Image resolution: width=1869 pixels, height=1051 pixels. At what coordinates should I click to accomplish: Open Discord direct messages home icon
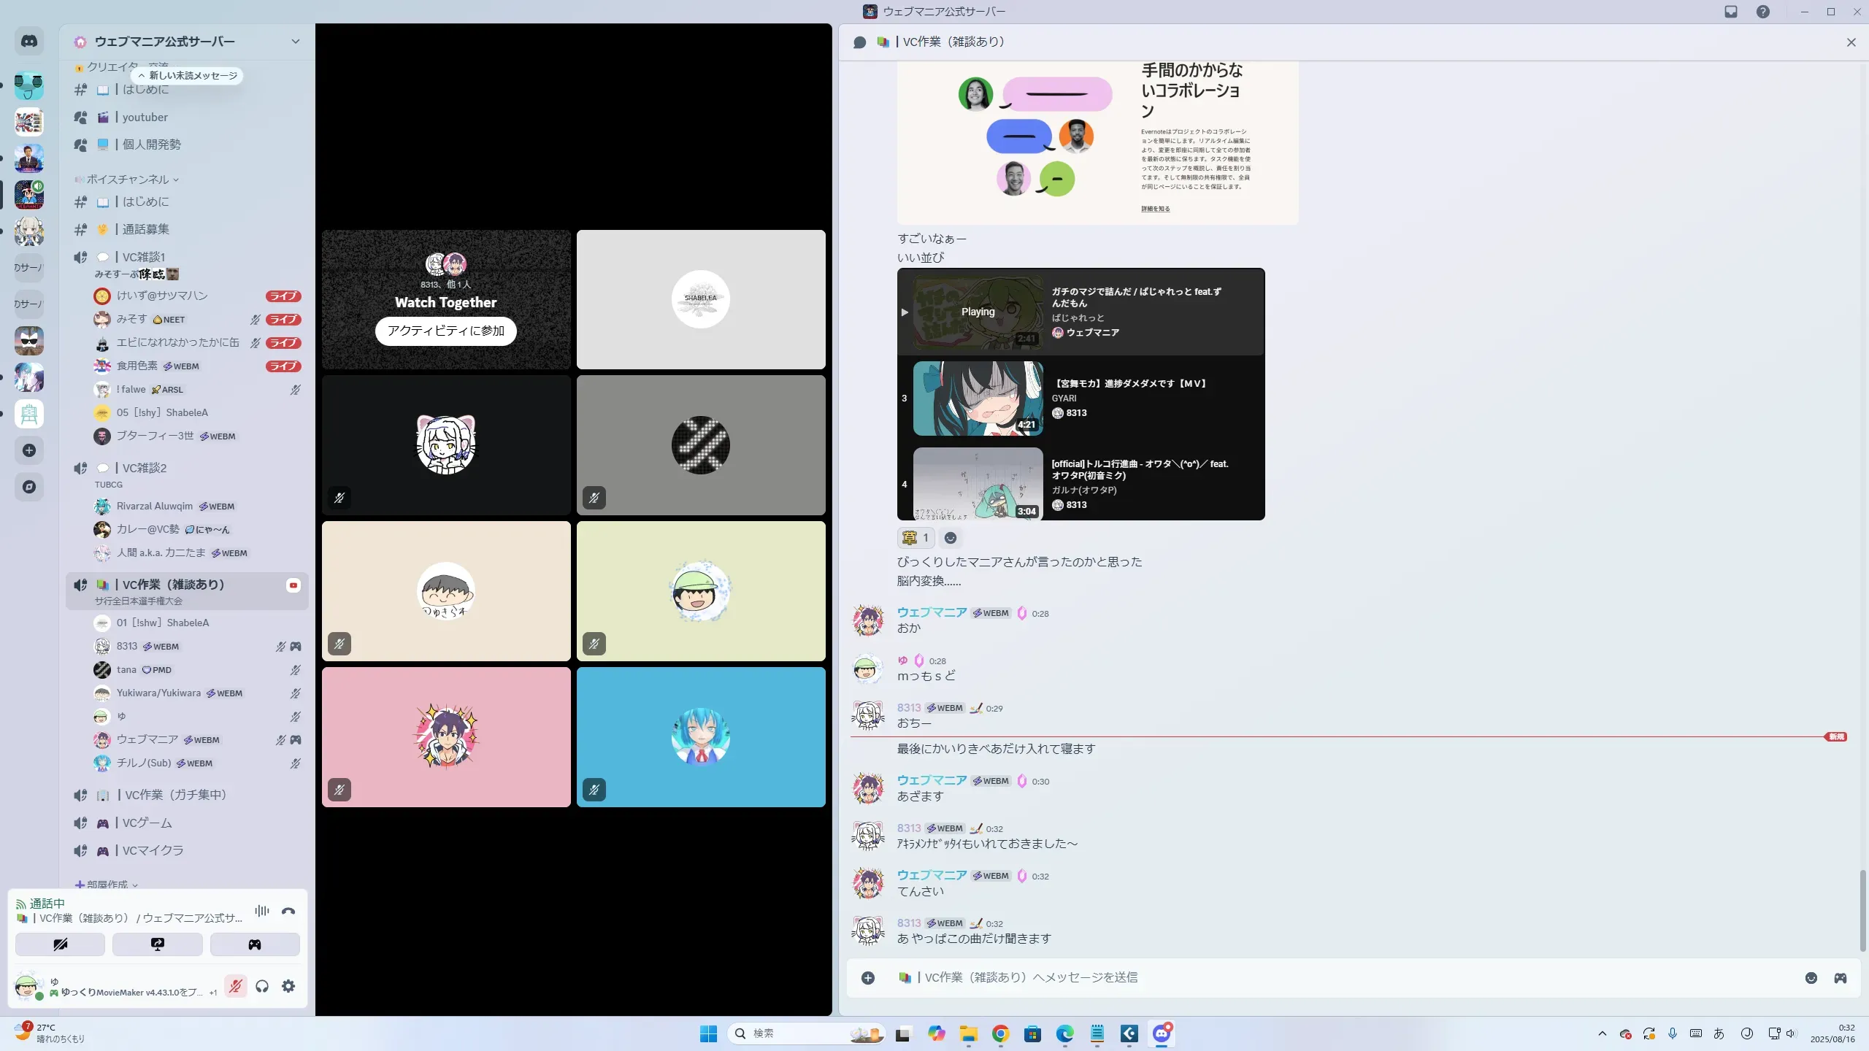pos(29,42)
